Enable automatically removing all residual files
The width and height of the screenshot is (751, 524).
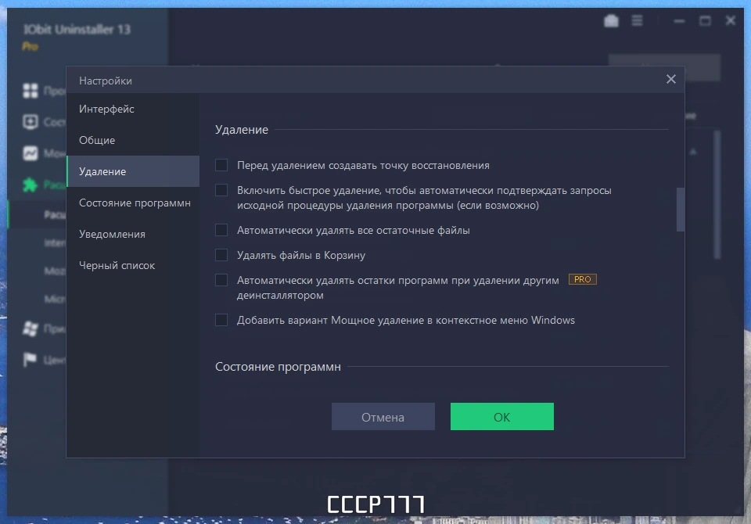click(221, 230)
